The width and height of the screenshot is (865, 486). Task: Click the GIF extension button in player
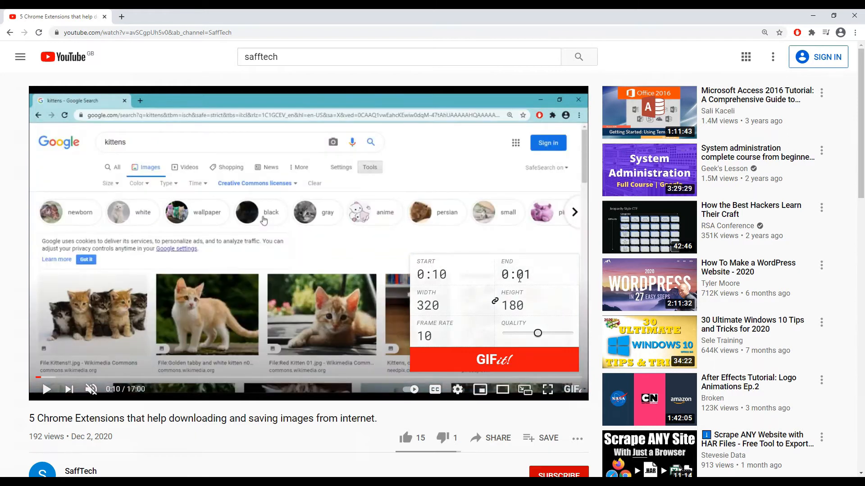[x=574, y=389]
